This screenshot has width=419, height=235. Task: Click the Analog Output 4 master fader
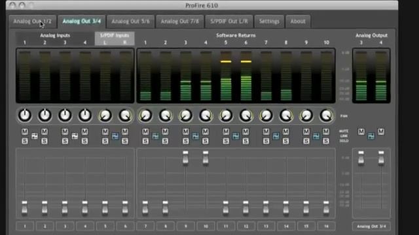pyautogui.click(x=381, y=157)
